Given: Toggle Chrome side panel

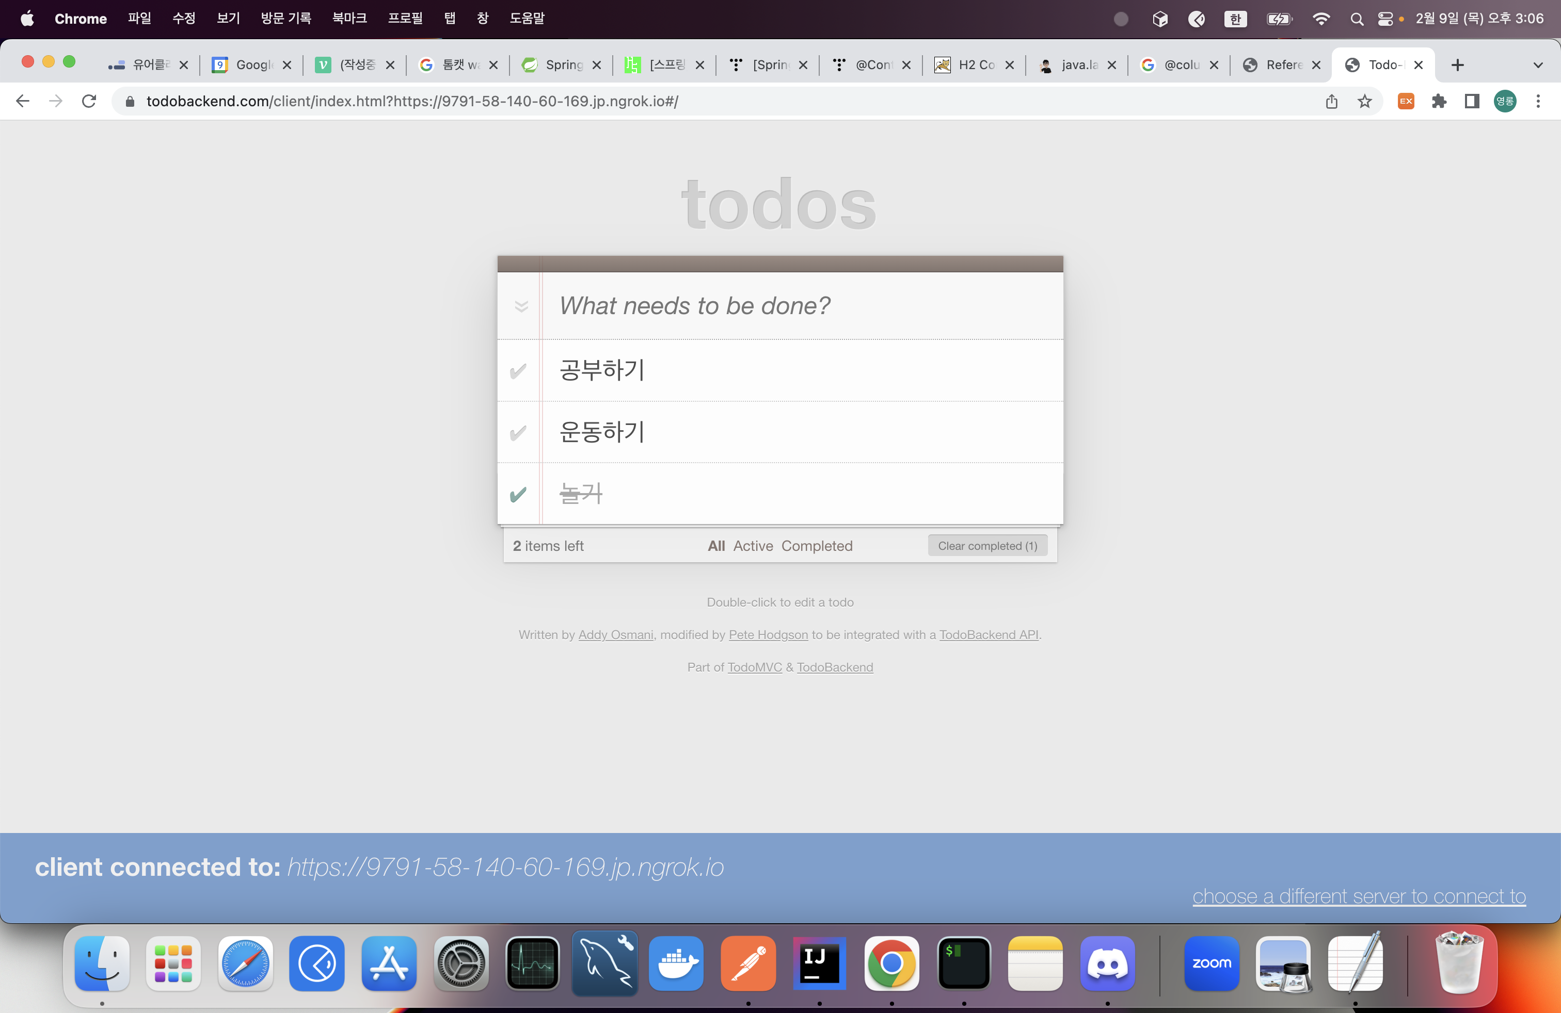Looking at the screenshot, I should point(1472,101).
